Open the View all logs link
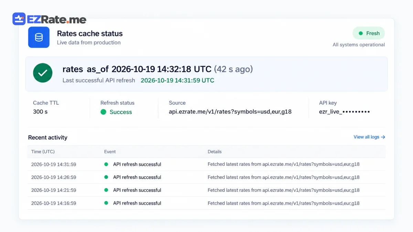Image resolution: width=413 pixels, height=232 pixels. tap(369, 137)
